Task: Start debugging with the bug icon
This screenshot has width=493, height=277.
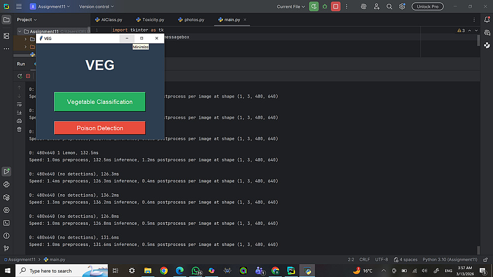Action: (x=325, y=6)
